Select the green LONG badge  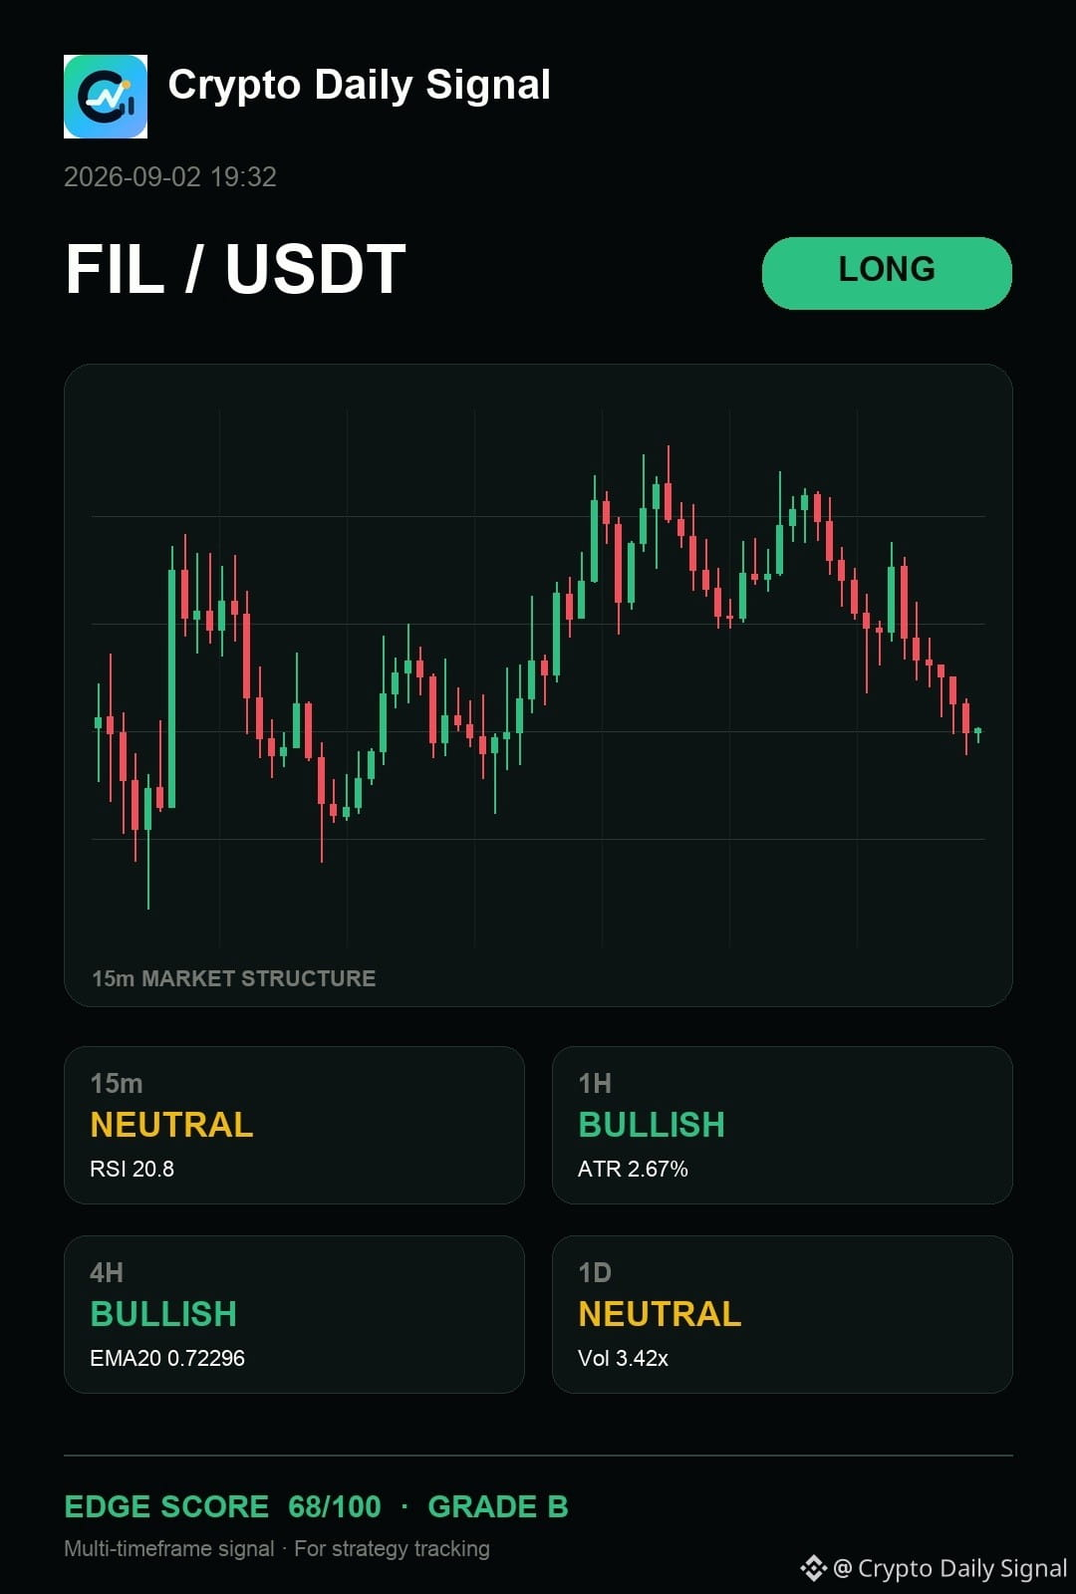[887, 273]
